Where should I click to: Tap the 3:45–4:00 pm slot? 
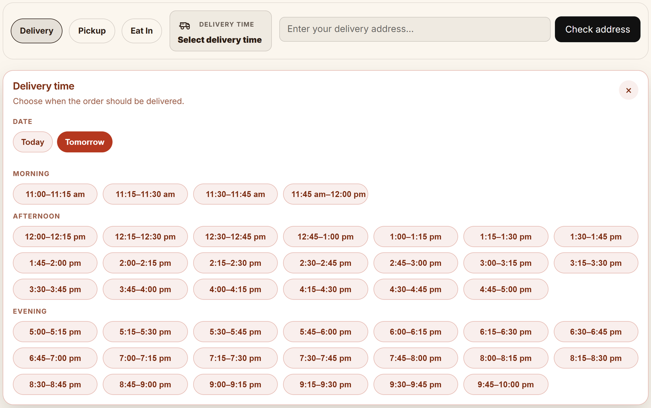[145, 289]
